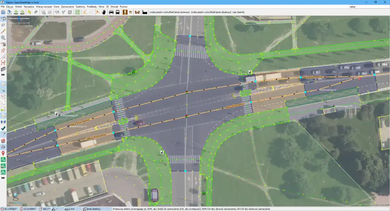Image resolution: width=390 pixels, height=211 pixels.
Task: Open the Podkłady imagery menu
Action: [92, 7]
